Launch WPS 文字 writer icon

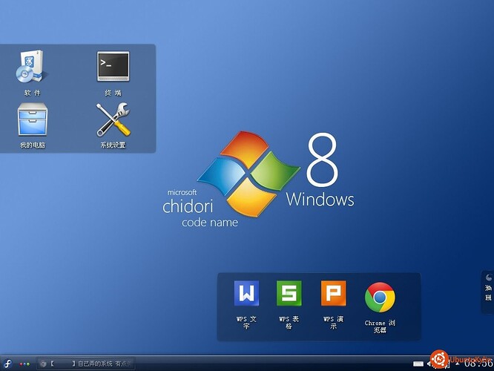[246, 293]
